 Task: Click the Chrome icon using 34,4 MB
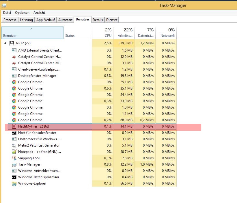[14, 95]
